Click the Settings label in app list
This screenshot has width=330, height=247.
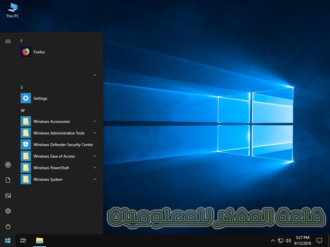click(x=40, y=98)
